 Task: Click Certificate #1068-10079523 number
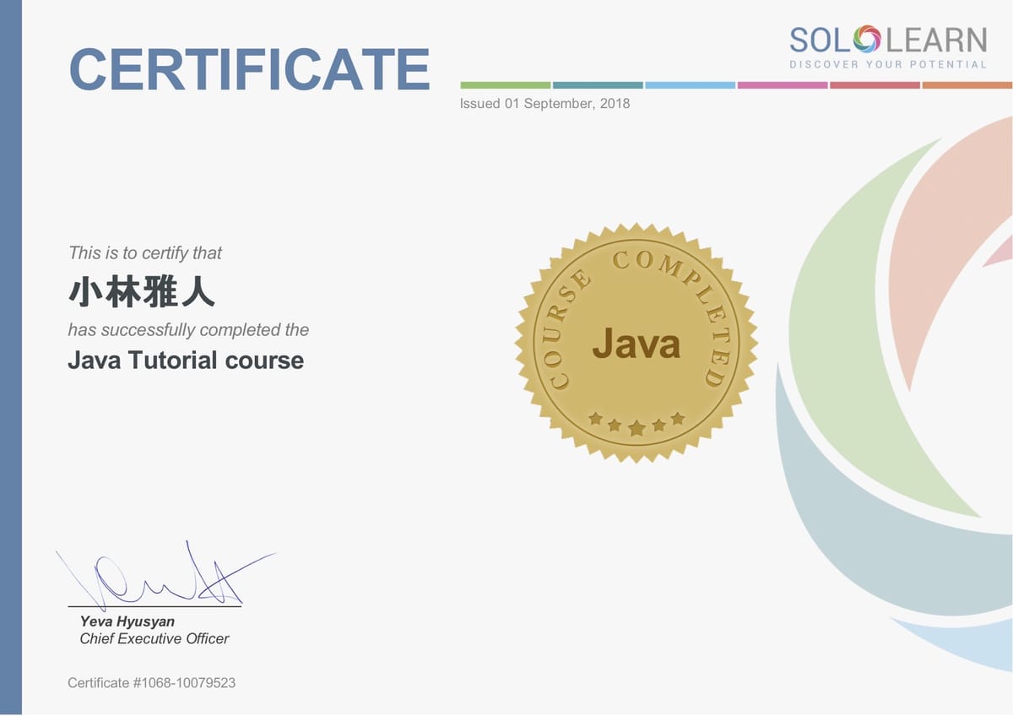(x=151, y=682)
